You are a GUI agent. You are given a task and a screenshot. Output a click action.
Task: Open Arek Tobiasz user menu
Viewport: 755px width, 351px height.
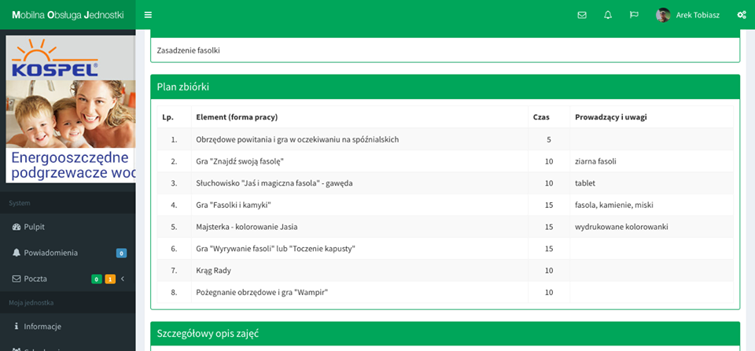point(697,15)
